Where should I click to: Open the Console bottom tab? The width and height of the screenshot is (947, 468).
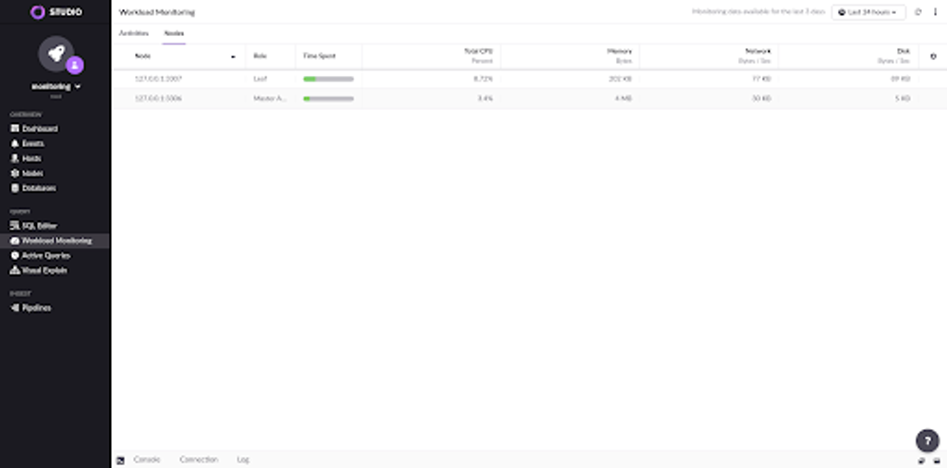pos(147,460)
